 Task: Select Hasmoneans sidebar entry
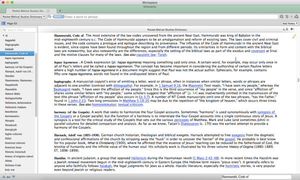click(19, 80)
